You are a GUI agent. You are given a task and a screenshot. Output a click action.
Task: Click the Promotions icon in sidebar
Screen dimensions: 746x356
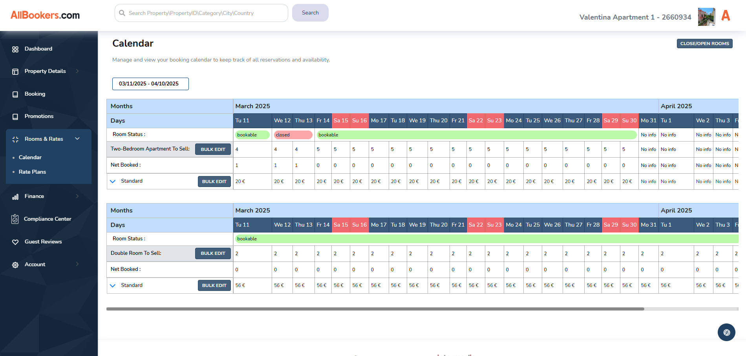coord(15,117)
